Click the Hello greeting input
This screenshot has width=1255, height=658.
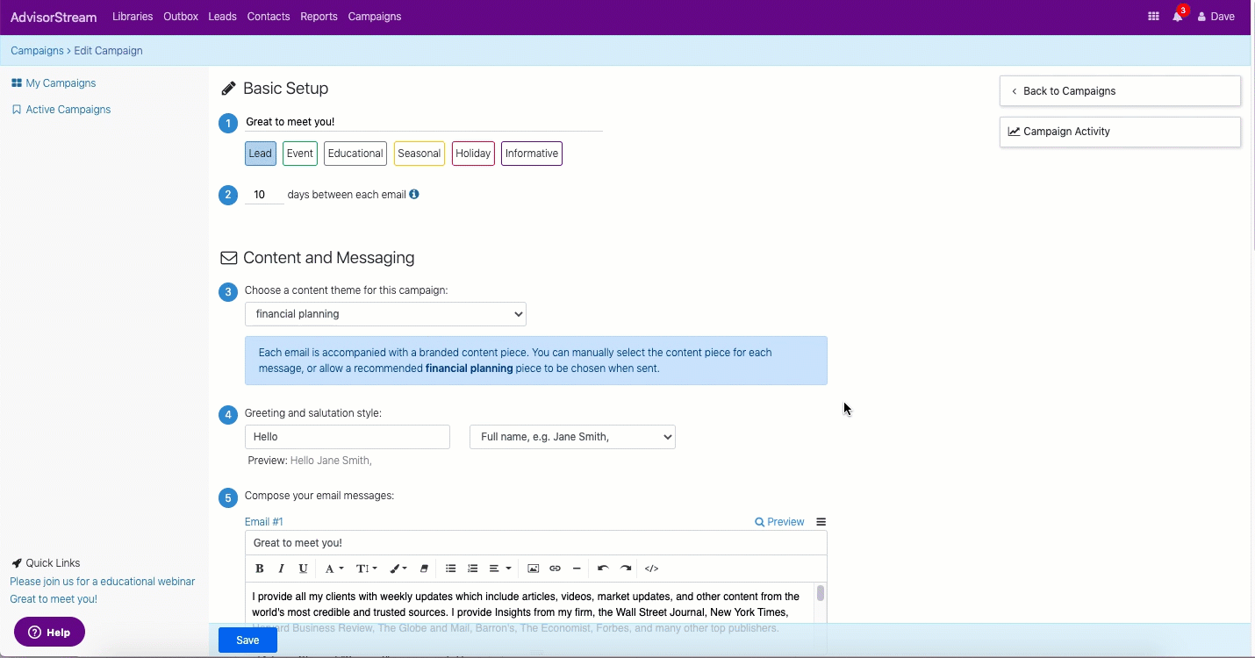click(348, 437)
